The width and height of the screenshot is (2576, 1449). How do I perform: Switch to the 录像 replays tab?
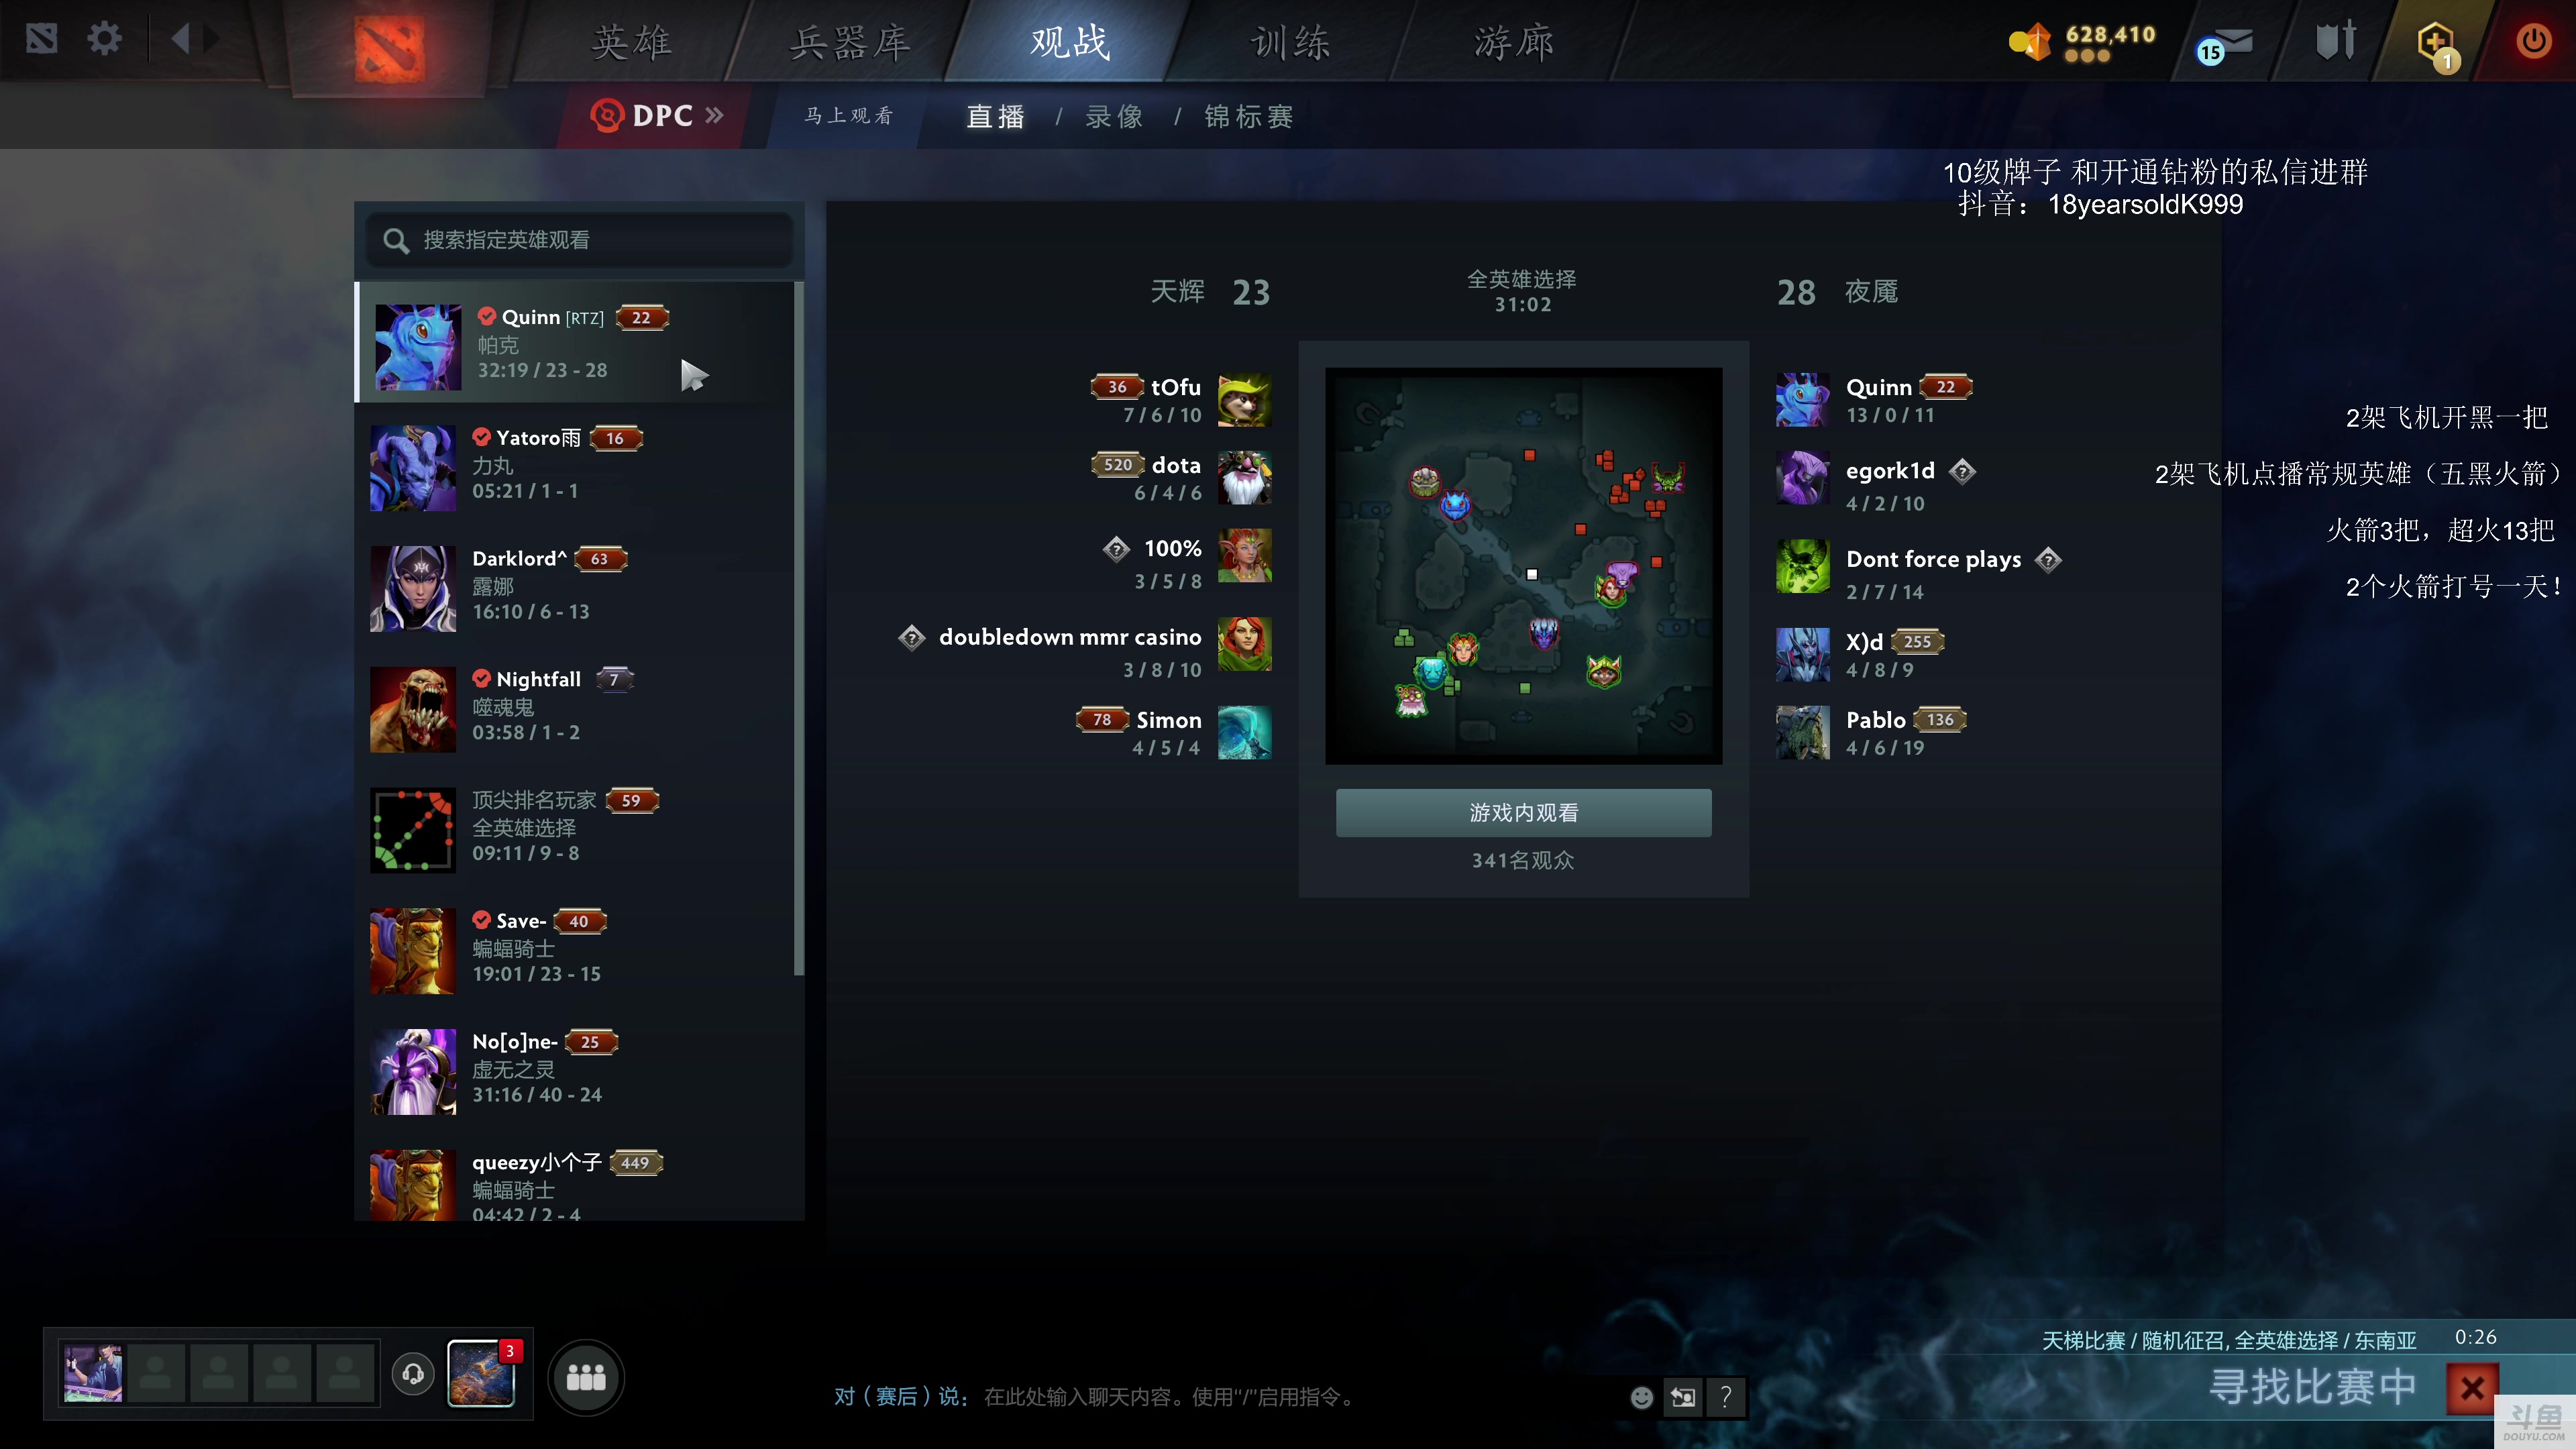click(x=1114, y=117)
